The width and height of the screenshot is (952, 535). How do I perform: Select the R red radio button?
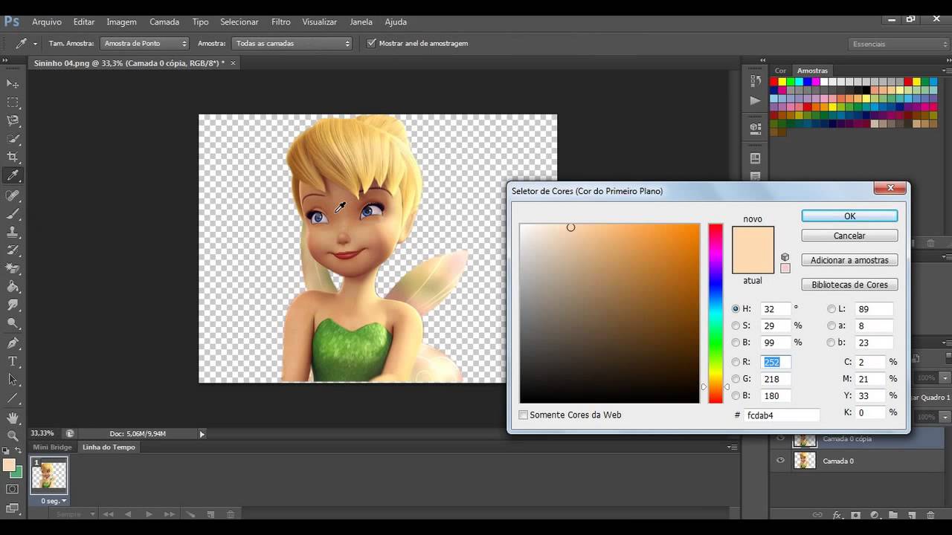coord(736,362)
